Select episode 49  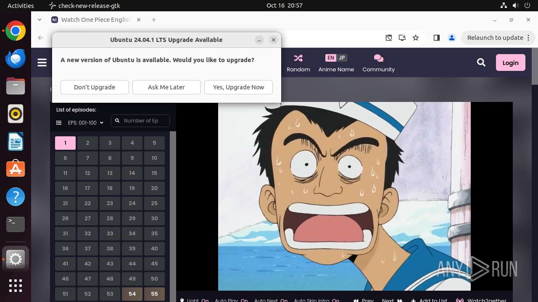[132, 279]
